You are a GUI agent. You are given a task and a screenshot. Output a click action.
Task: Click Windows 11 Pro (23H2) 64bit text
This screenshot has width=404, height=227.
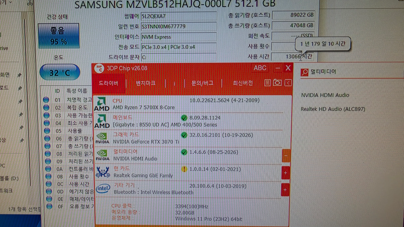[209, 219]
